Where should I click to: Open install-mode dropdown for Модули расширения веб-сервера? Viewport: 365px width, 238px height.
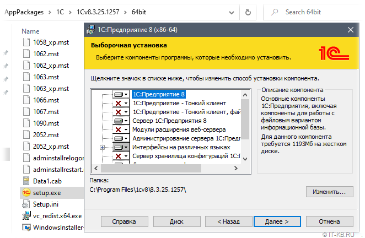(x=121, y=129)
